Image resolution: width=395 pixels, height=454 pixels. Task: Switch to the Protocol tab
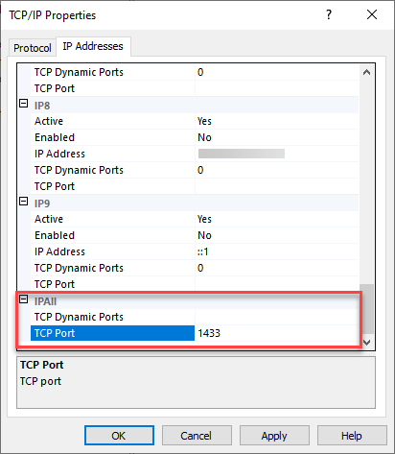click(33, 48)
